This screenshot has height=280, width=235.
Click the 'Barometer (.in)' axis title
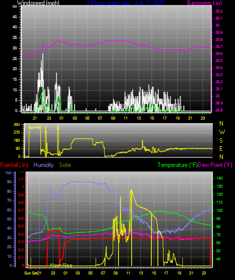[204, 3]
